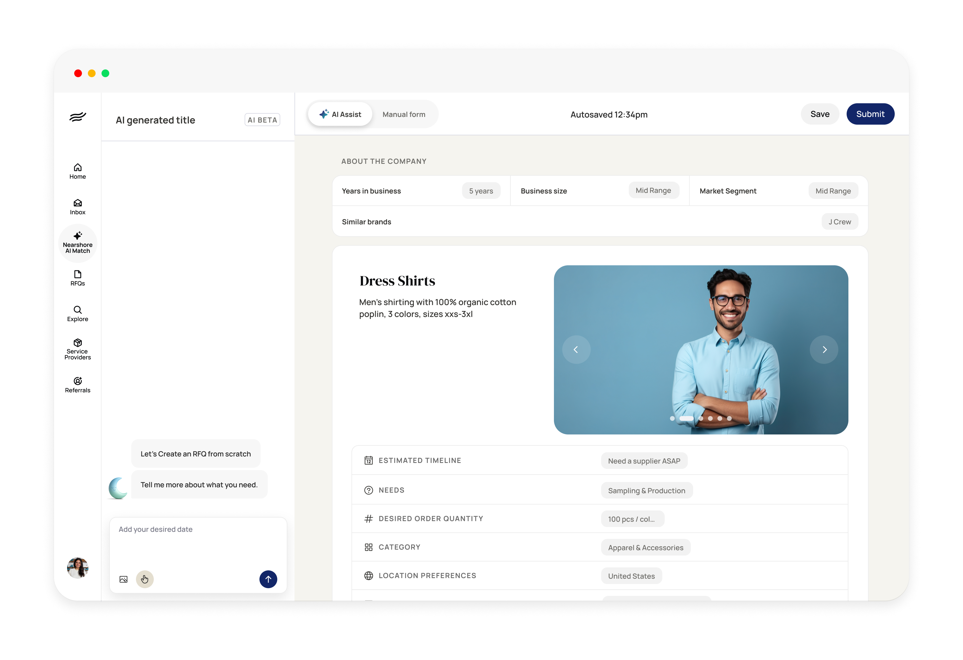Switch to the AI Assist tab
This screenshot has height=660, width=963.
coord(340,114)
